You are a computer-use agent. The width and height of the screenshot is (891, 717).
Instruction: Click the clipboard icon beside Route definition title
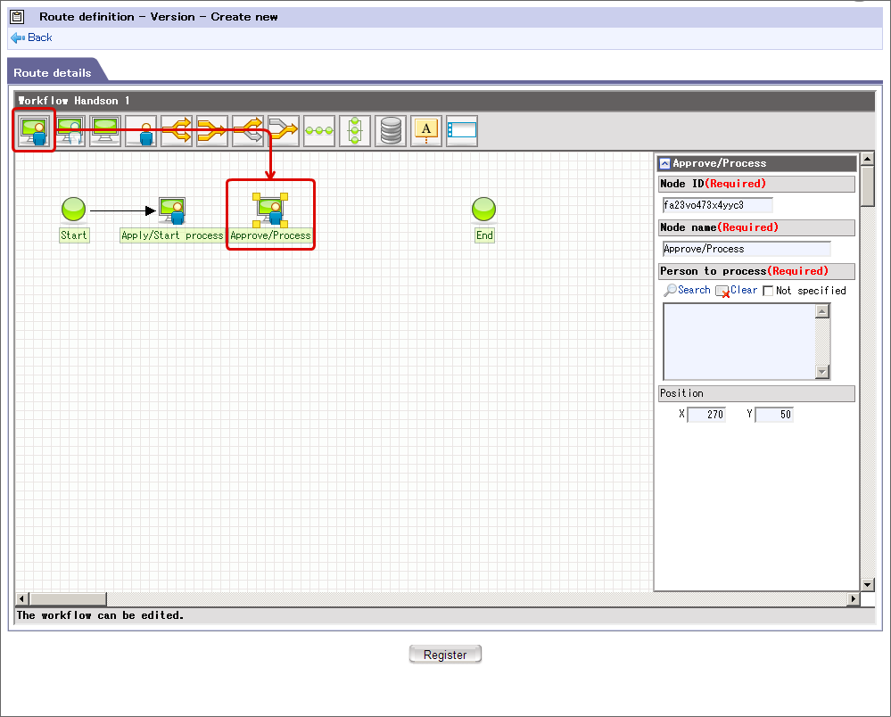pyautogui.click(x=18, y=16)
